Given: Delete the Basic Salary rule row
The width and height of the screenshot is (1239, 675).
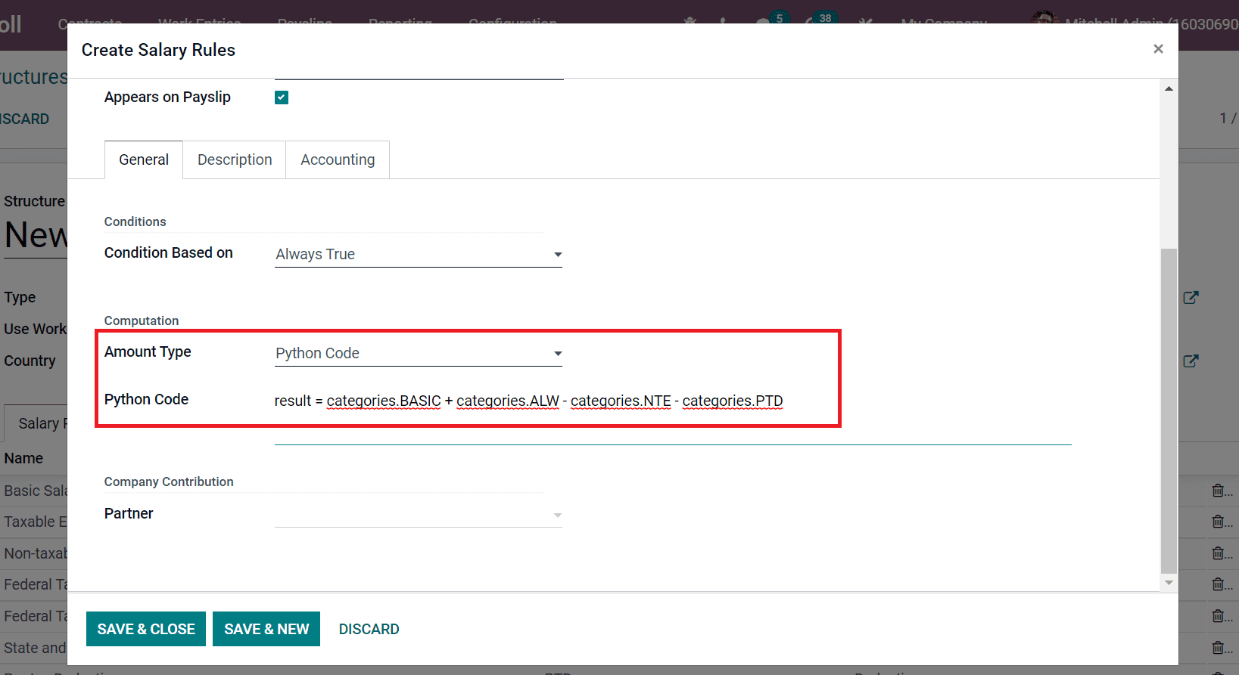Looking at the screenshot, I should pyautogui.click(x=1219, y=491).
